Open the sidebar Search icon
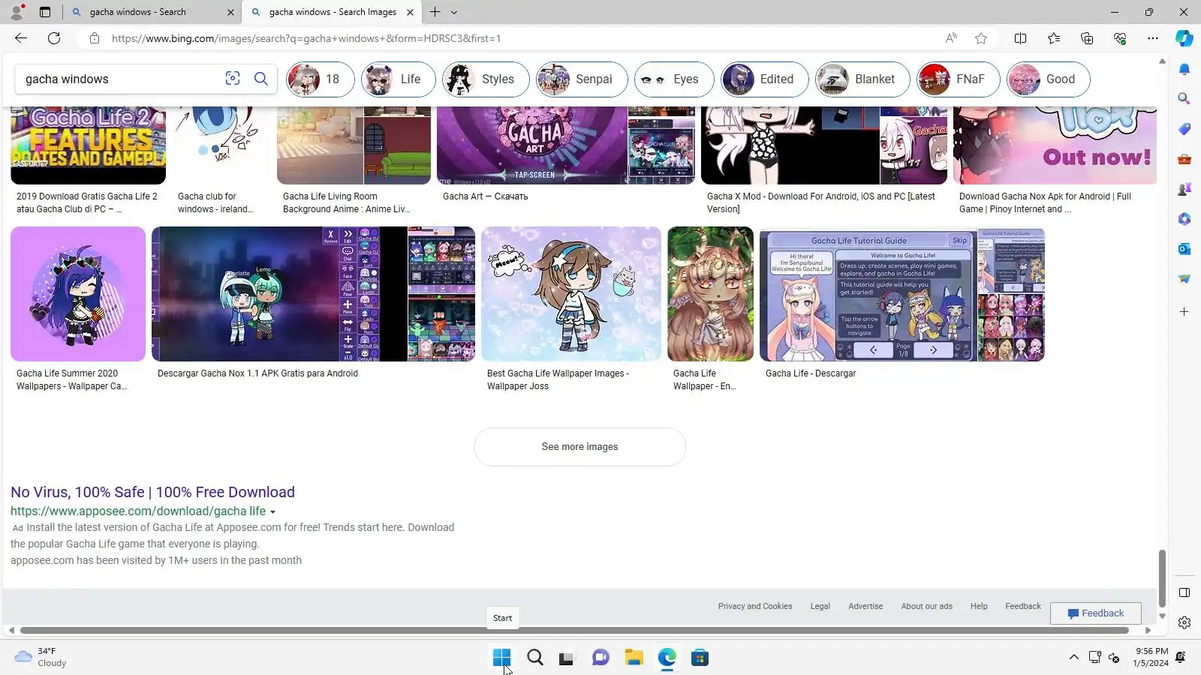The height and width of the screenshot is (675, 1201). [x=1184, y=99]
